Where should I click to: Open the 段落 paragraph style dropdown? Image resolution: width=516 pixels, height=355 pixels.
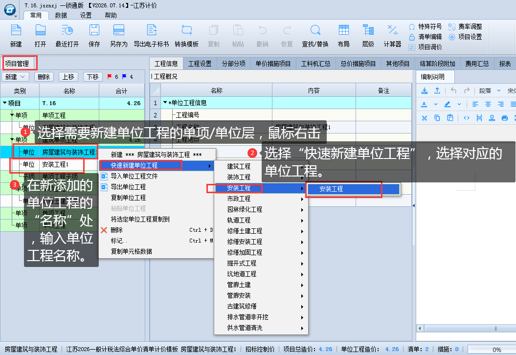click(x=490, y=90)
